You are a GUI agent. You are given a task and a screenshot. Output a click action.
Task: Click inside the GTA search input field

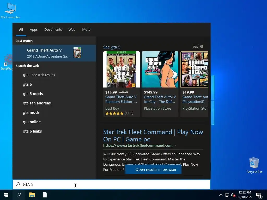pyautogui.click(x=112, y=184)
